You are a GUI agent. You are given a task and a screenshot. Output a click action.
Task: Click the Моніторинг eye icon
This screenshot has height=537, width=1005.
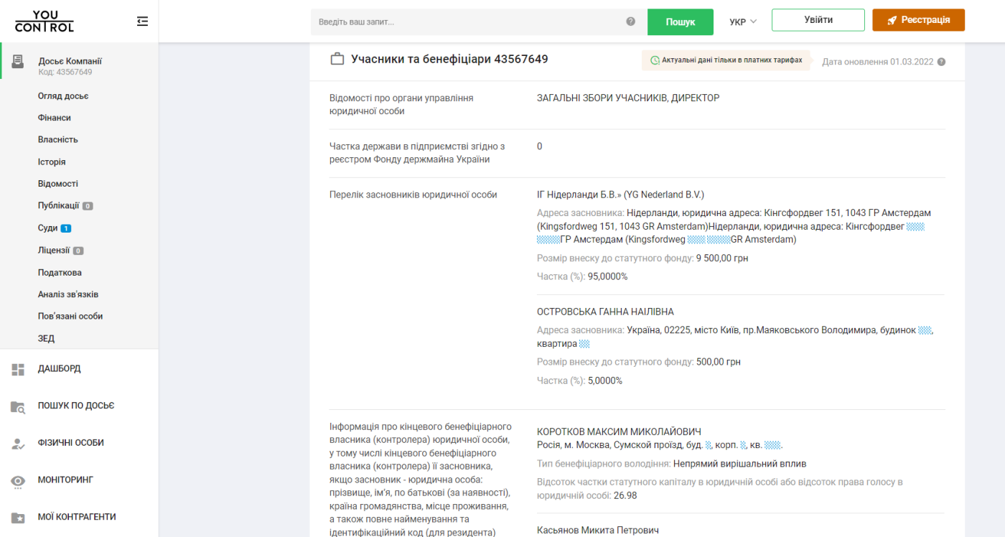pos(18,480)
